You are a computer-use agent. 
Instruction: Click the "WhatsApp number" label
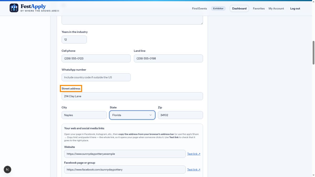click(74, 70)
